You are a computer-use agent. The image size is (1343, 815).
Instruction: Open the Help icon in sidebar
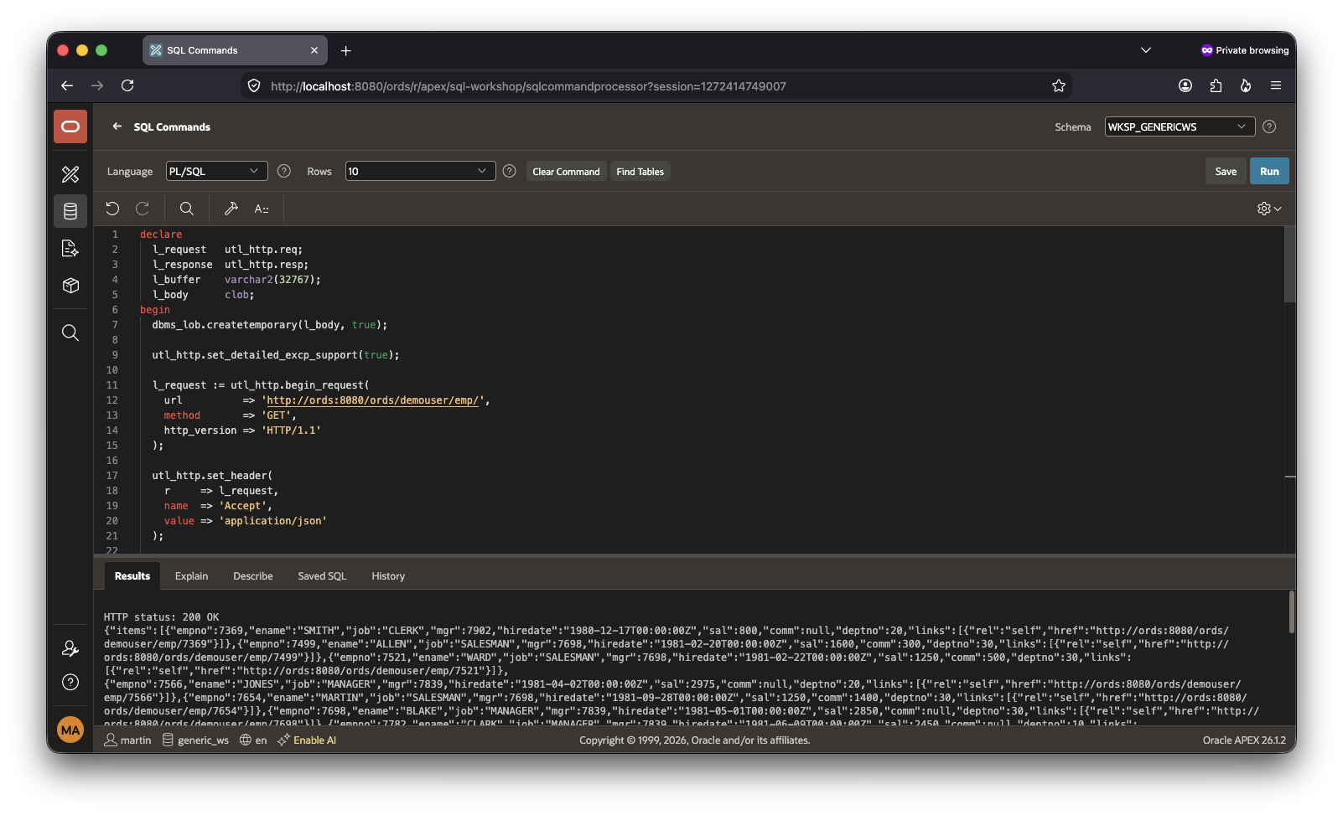tap(70, 682)
